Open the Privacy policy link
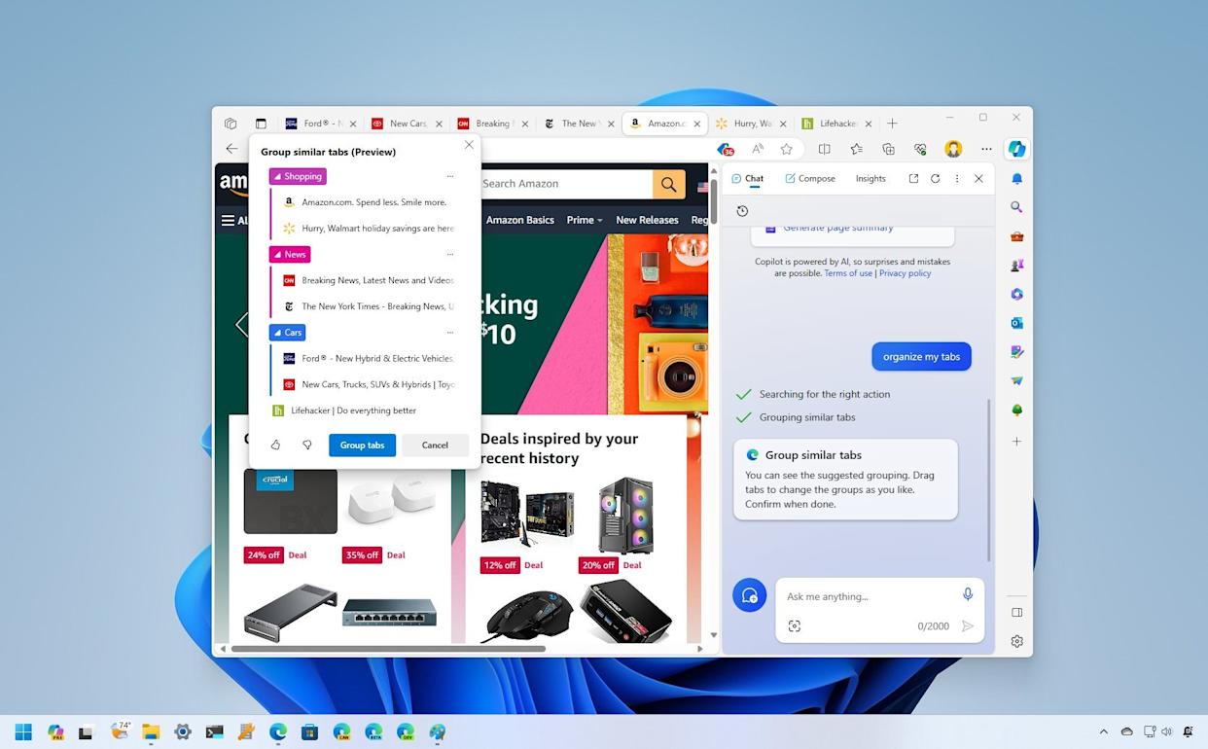The width and height of the screenshot is (1208, 749). click(x=905, y=273)
